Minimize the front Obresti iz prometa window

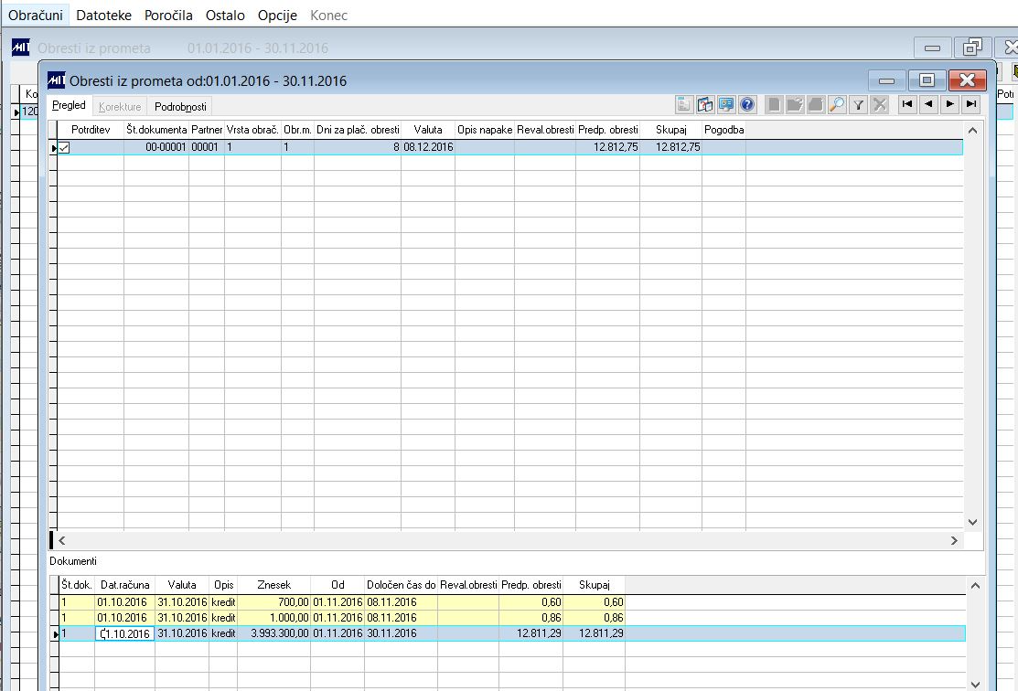[886, 80]
